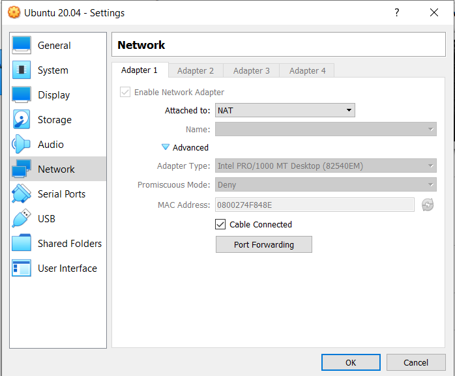Switch to the Adapter 1 tab

[x=139, y=70]
